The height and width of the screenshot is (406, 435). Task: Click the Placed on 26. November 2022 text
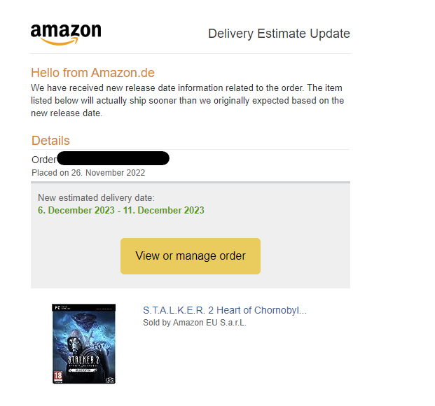pyautogui.click(x=88, y=172)
